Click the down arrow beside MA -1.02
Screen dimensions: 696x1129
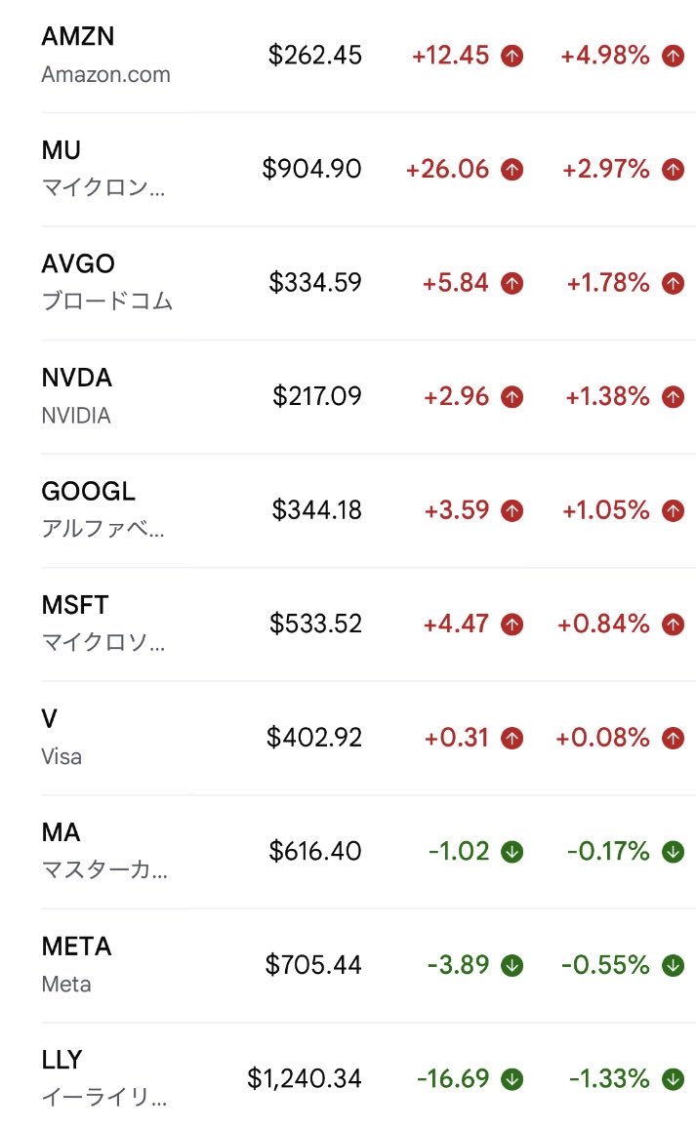(x=512, y=852)
